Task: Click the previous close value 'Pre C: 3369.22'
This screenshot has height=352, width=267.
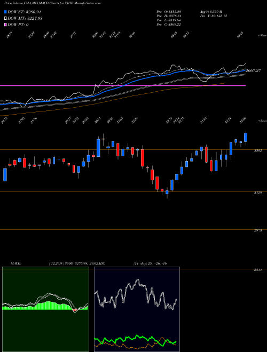Action: 169,25
